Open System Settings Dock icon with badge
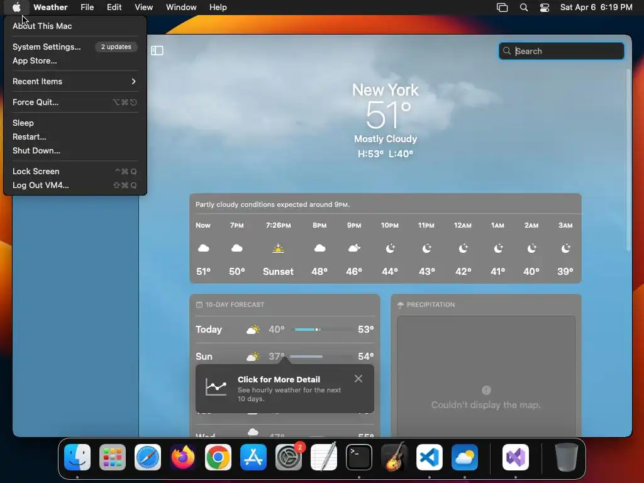The height and width of the screenshot is (483, 644). point(289,457)
